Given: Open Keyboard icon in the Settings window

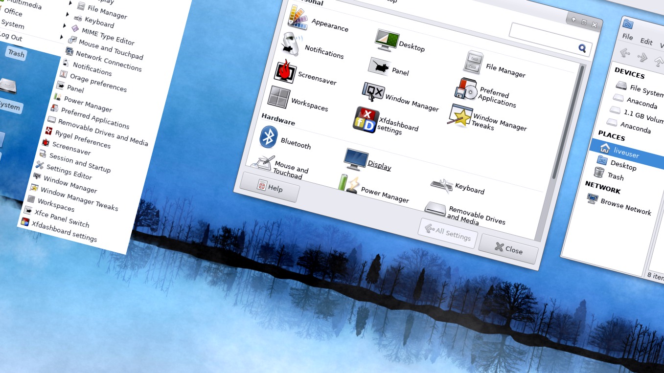Looking at the screenshot, I should pos(442,185).
